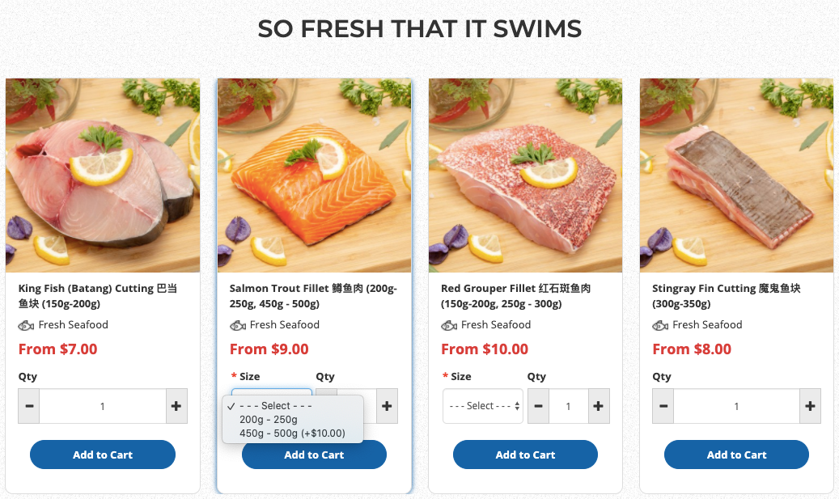Screen dimensions: 839x499
Task: Decrease Red Grouper Fillet quantity
Action: [538, 406]
